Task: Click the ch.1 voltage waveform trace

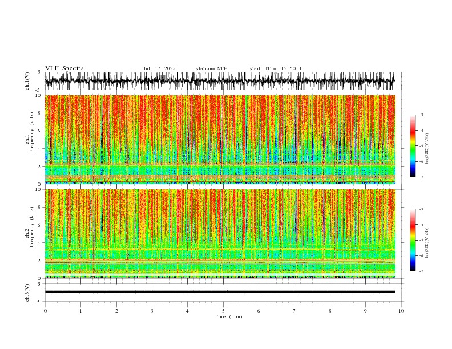Action: (x=220, y=81)
